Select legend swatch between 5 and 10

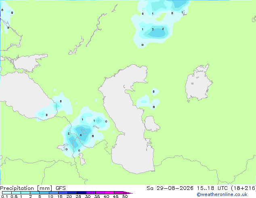click(x=44, y=193)
